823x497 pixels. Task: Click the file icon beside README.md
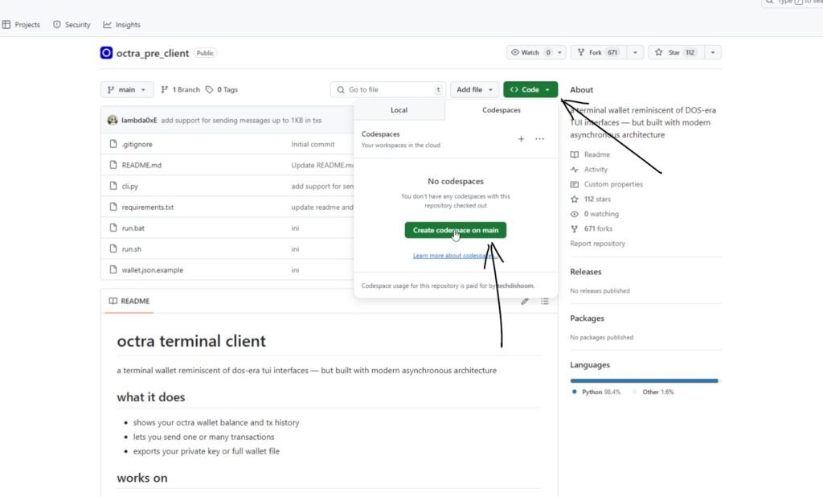point(113,165)
